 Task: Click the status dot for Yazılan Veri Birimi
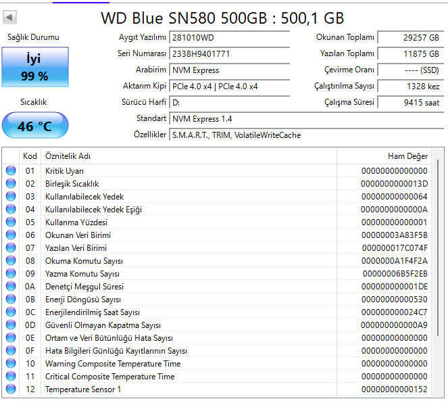coord(11,247)
